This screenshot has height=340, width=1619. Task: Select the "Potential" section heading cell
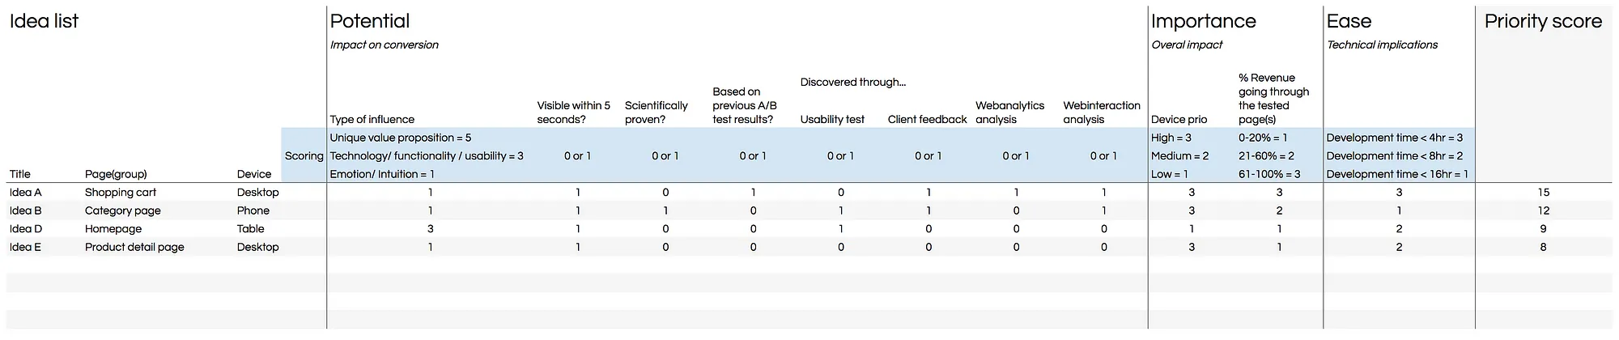[x=370, y=22]
